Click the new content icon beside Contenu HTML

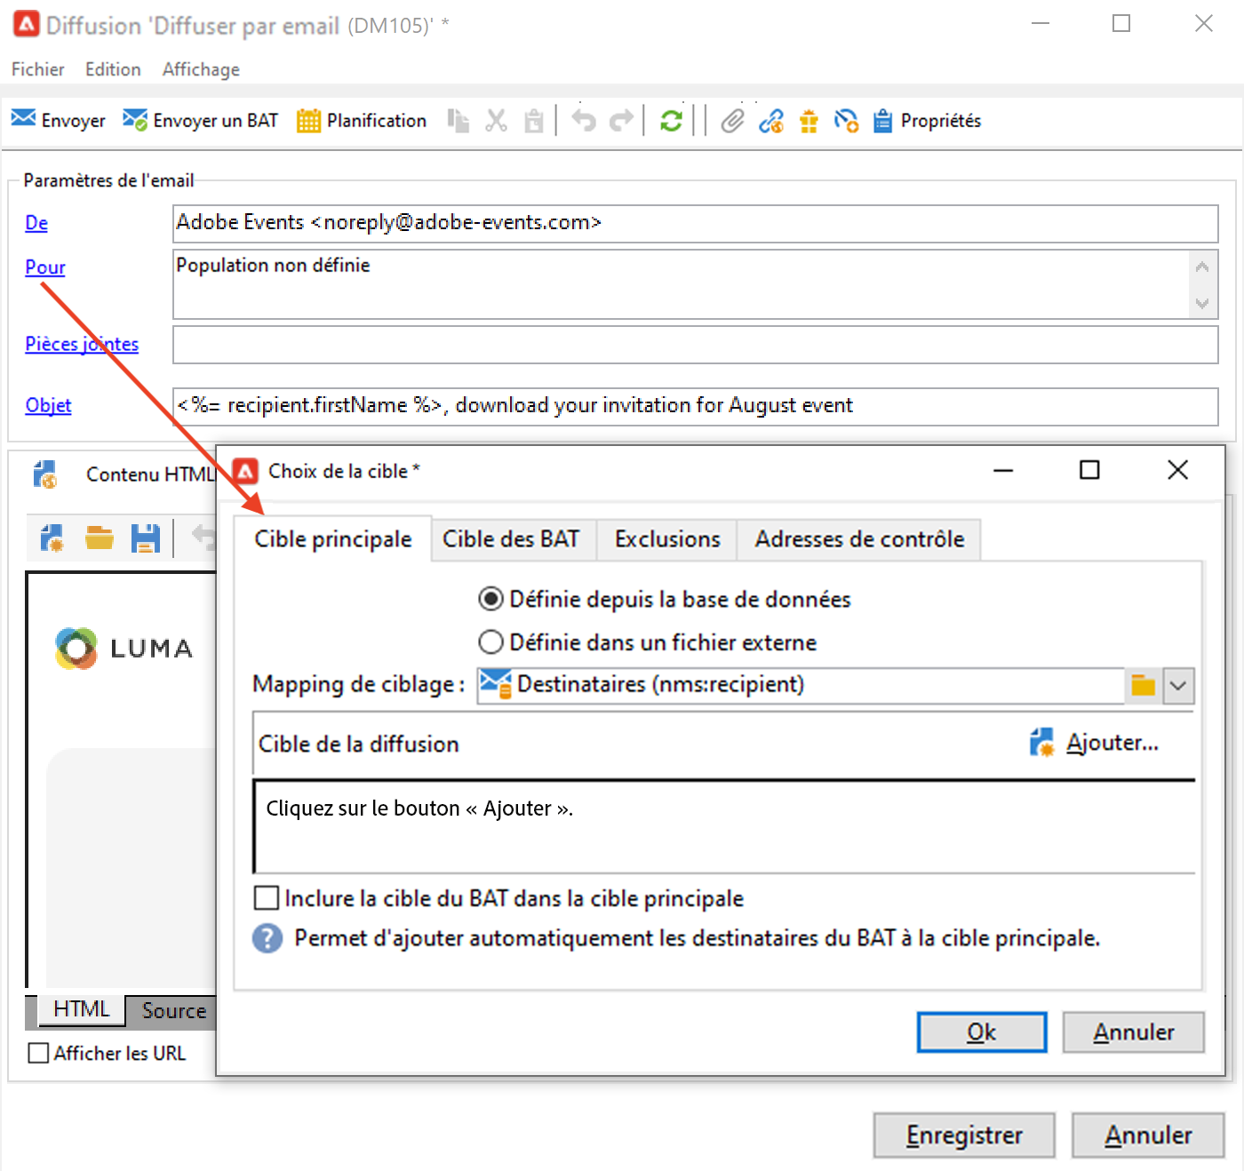[x=45, y=474]
